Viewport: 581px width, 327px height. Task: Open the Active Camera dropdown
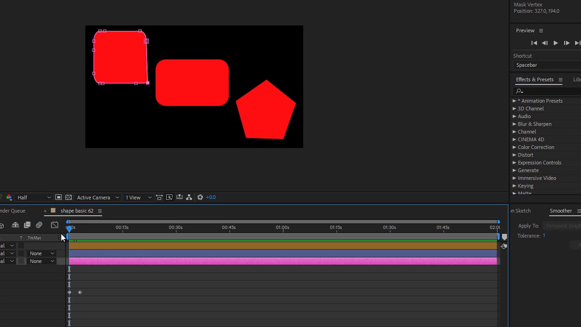(98, 198)
